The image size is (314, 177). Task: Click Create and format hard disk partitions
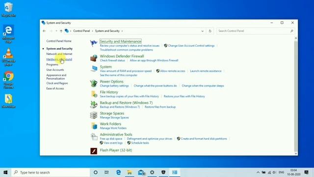pos(204,139)
